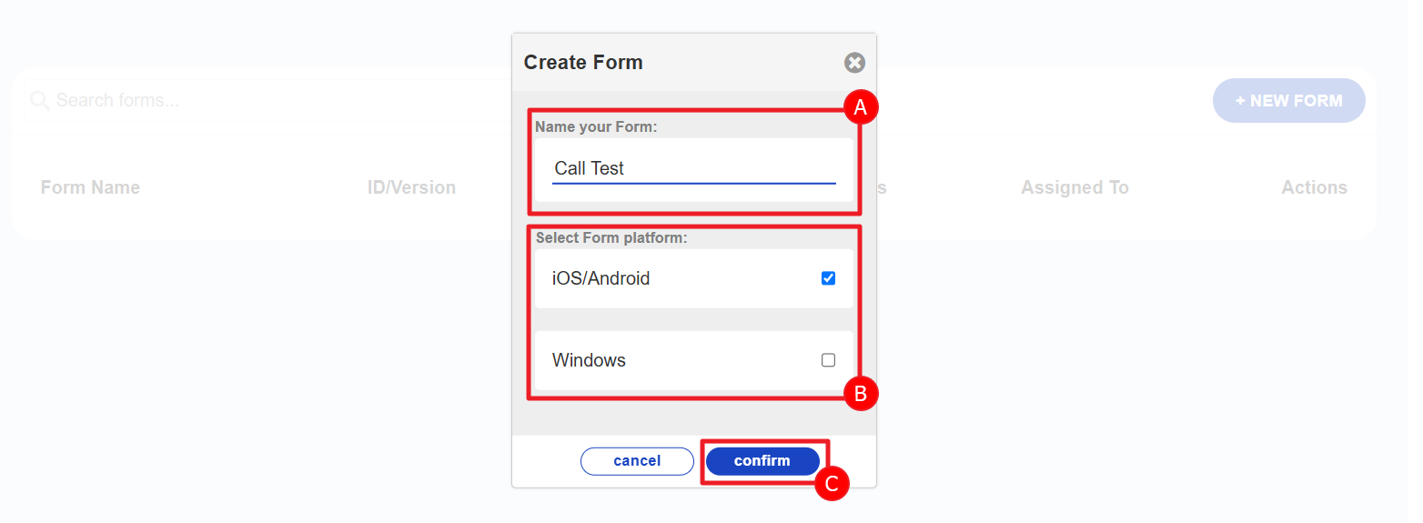
Task: Focus the form name field containing Call Test
Action: (693, 168)
